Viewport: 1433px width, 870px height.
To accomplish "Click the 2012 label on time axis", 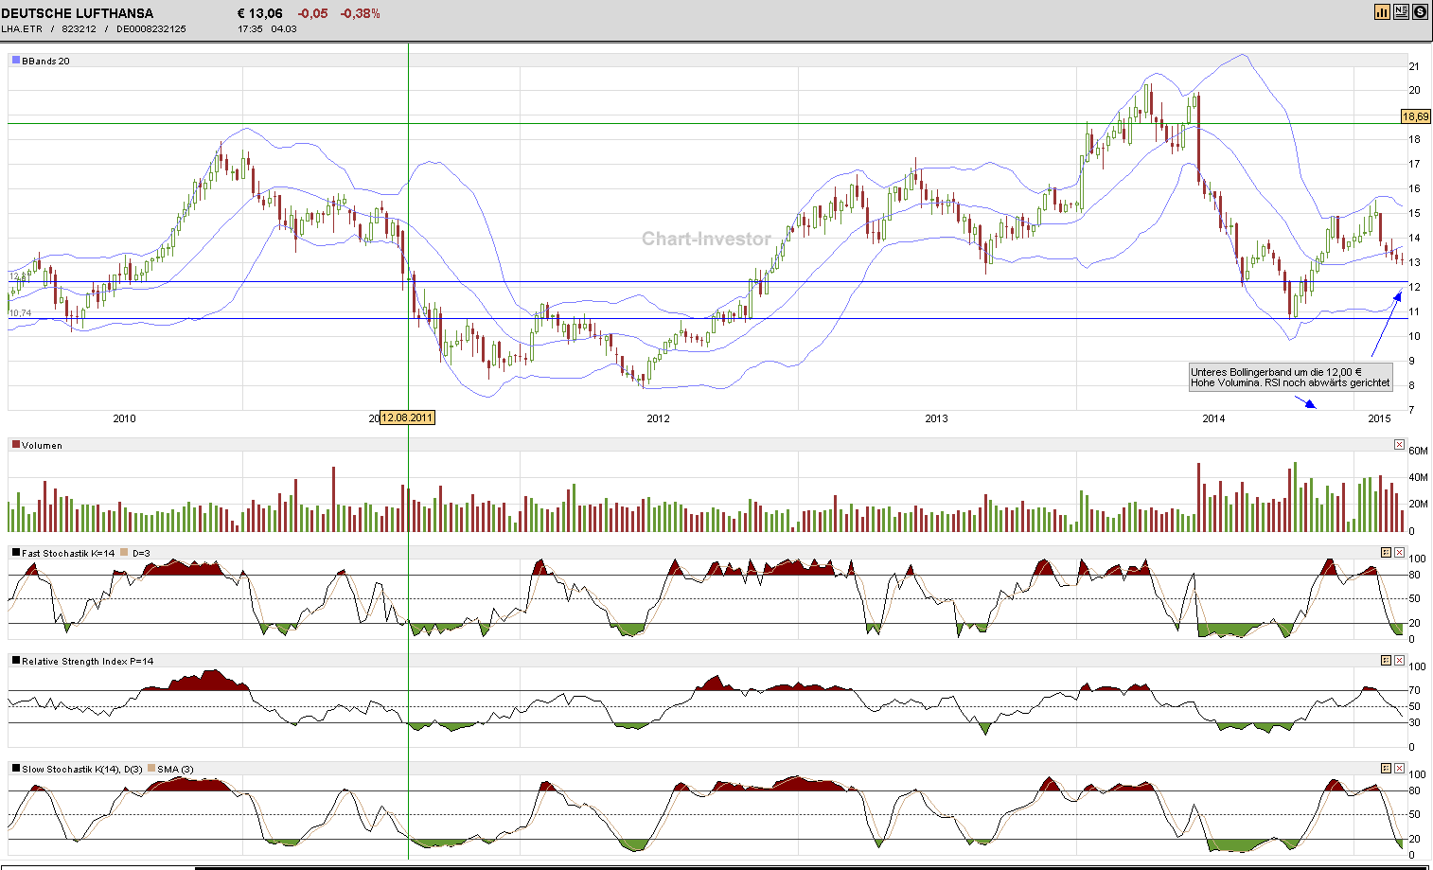I will coord(658,418).
